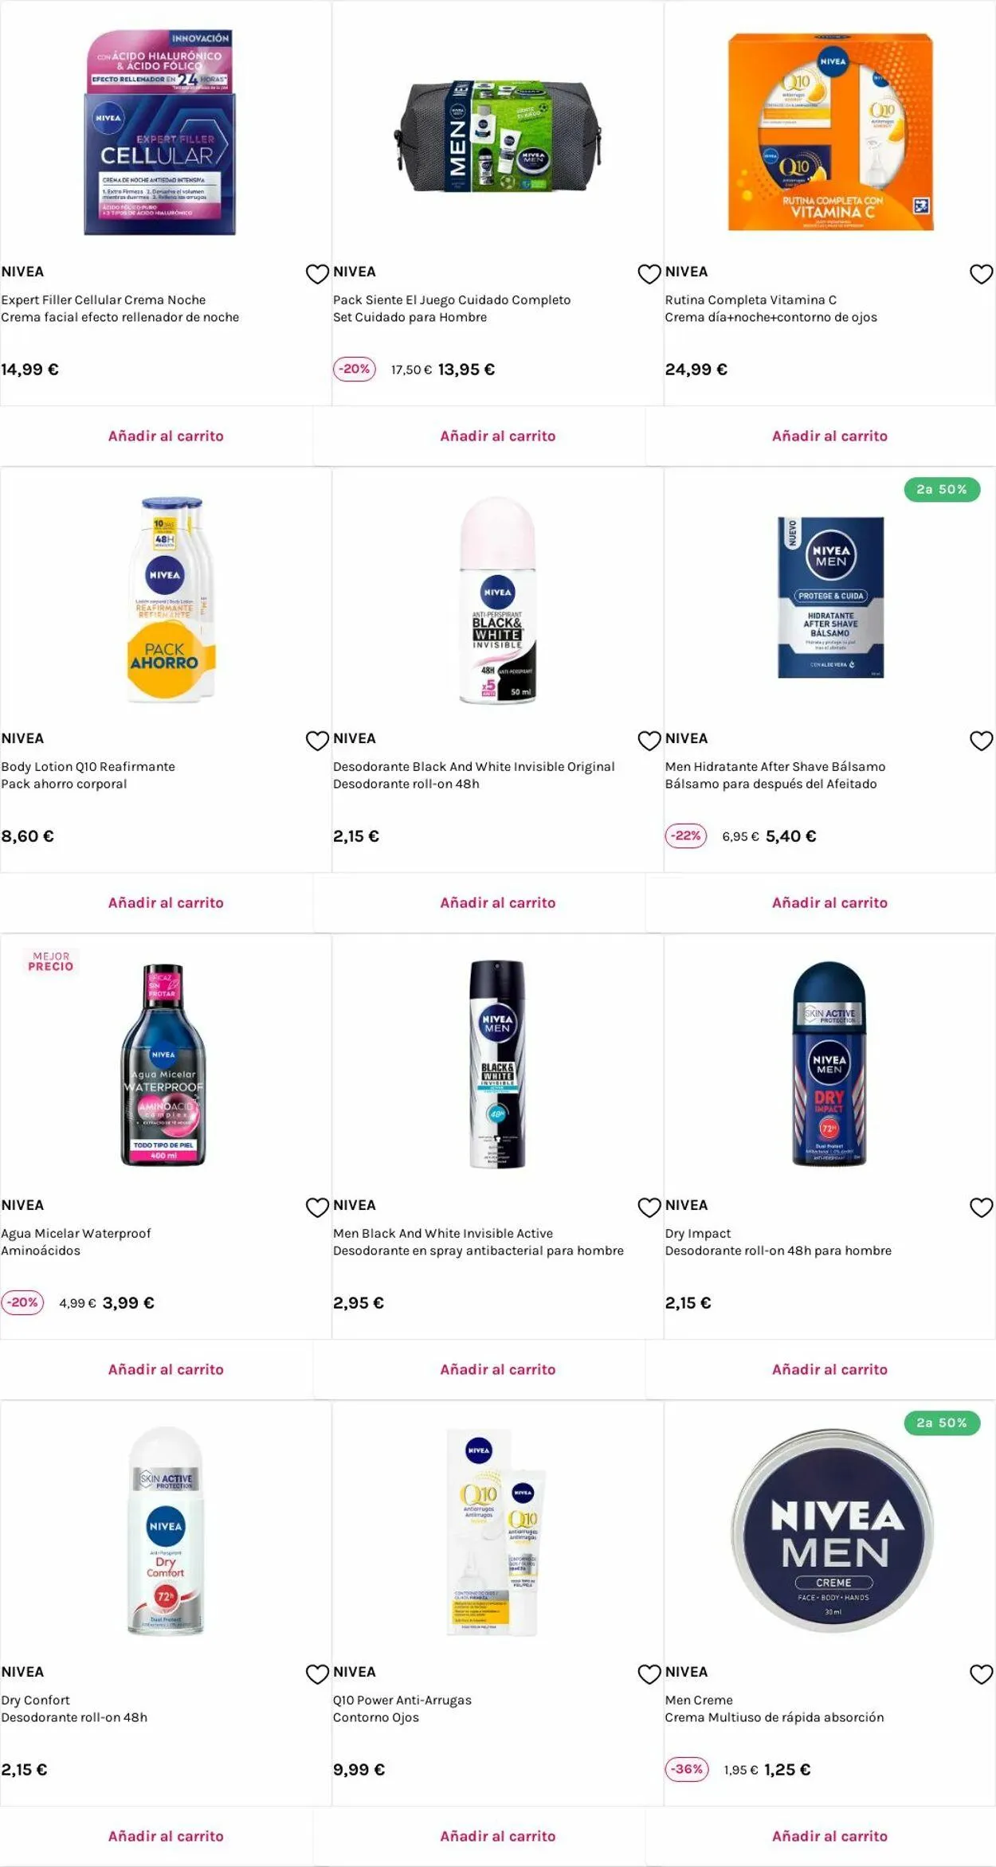This screenshot has height=1867, width=996.
Task: Mark Dry Impact deodorant as favorite
Action: [x=981, y=1207]
